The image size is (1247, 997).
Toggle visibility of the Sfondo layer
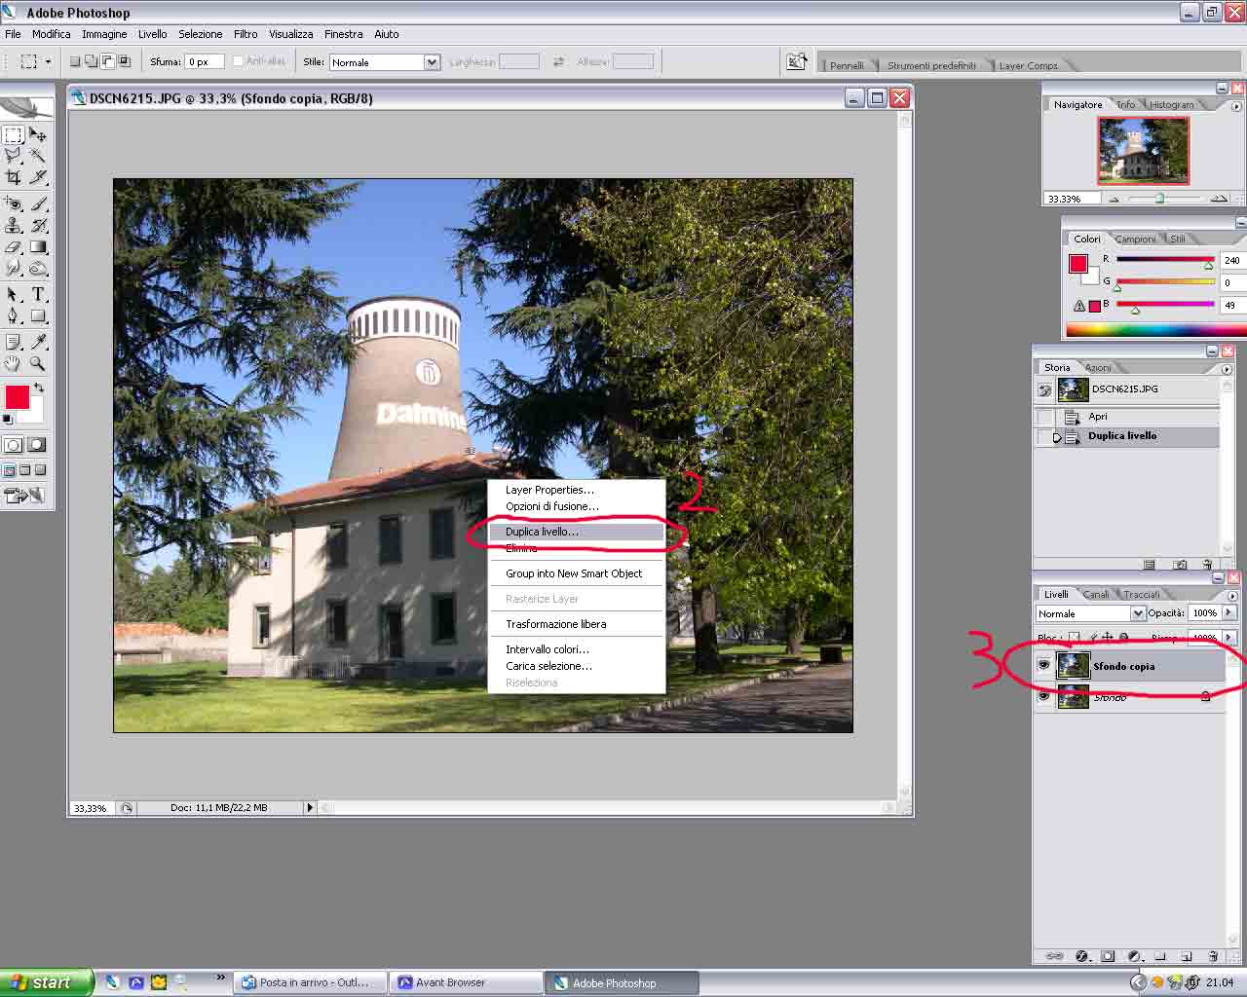click(x=1044, y=697)
